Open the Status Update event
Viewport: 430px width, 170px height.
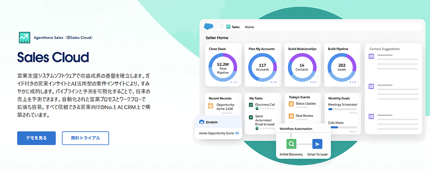(x=306, y=103)
